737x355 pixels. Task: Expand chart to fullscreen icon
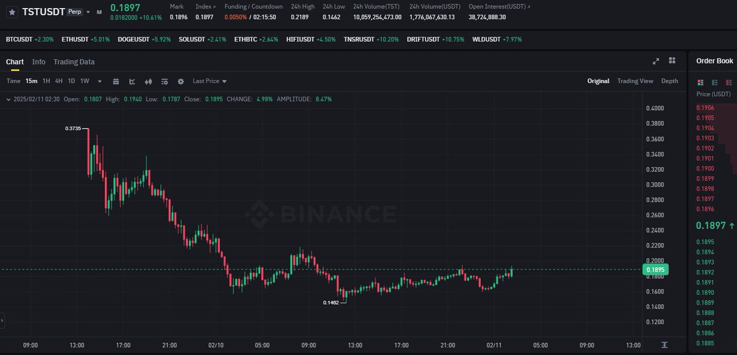click(x=656, y=61)
